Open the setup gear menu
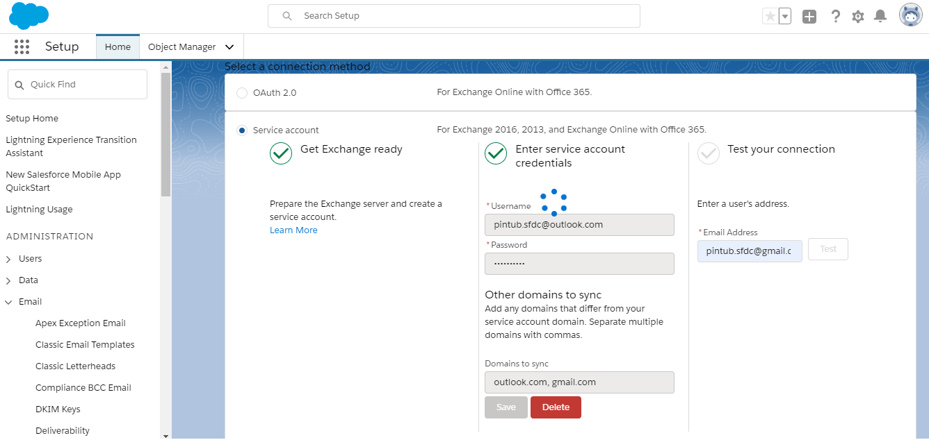Screen dimensions: 929x440 tap(858, 16)
